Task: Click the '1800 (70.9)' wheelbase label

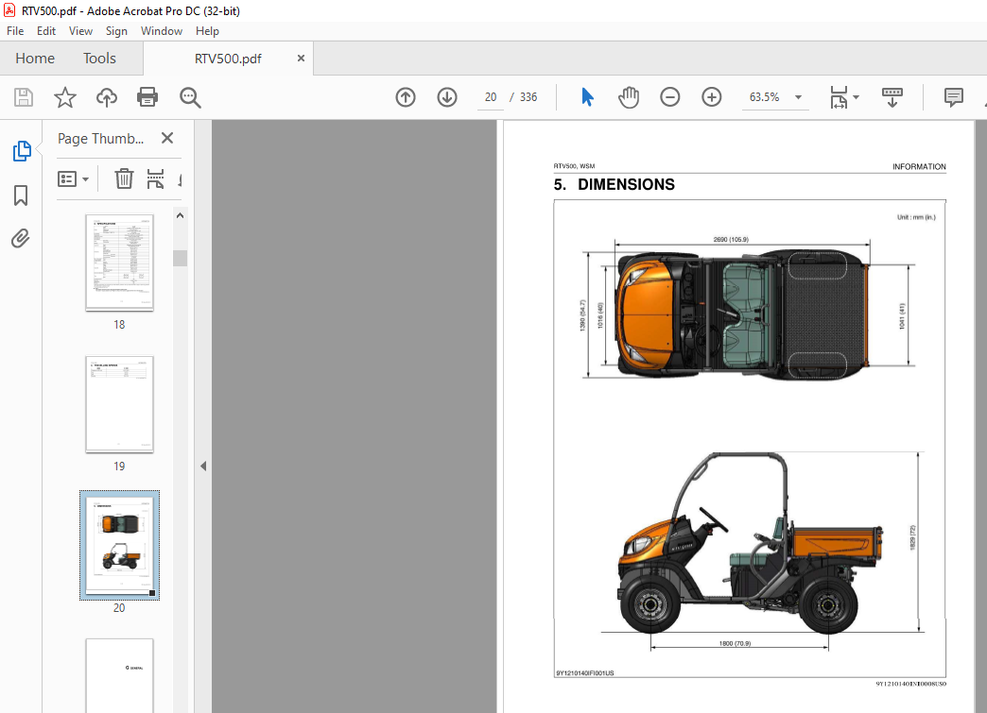Action: point(735,643)
